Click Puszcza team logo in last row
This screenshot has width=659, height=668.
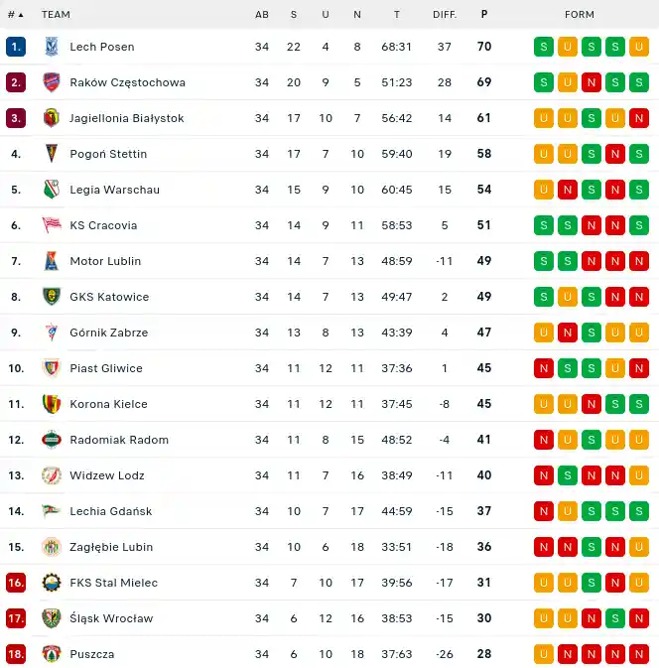click(x=52, y=654)
